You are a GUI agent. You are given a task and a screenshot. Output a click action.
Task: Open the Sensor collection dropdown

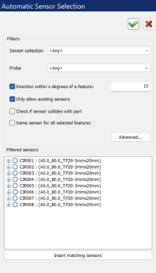(99, 51)
